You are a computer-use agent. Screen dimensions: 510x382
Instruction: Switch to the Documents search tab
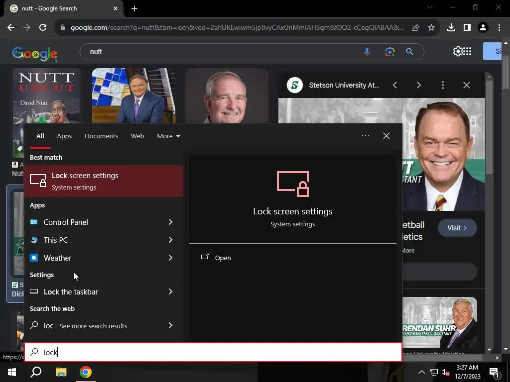101,136
